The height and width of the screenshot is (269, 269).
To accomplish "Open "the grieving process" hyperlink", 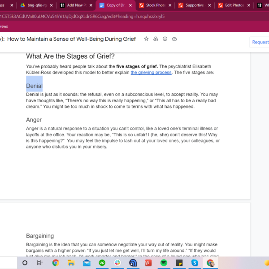I will coord(151,73).
